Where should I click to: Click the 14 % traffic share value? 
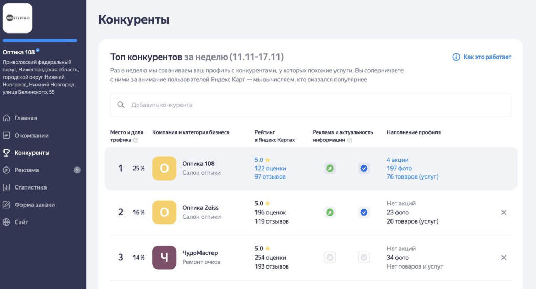[139, 258]
